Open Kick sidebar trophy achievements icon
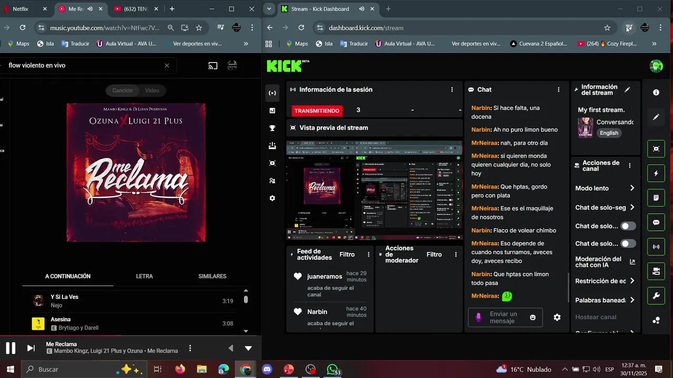 point(272,128)
